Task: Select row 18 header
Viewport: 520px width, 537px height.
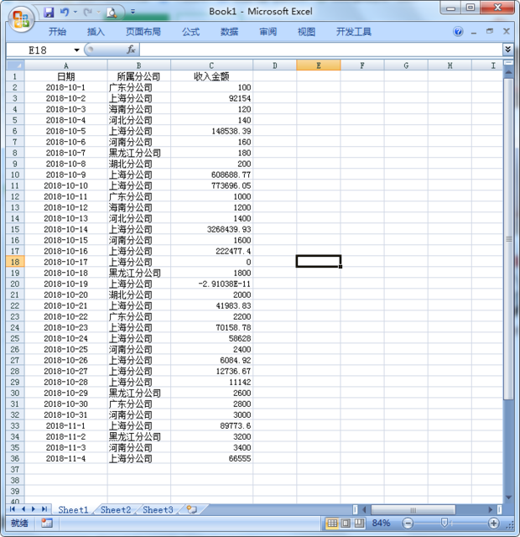Action: click(15, 262)
